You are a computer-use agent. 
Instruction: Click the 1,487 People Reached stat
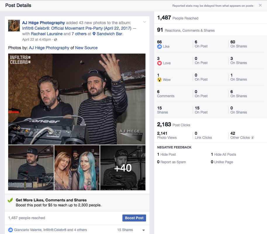tap(178, 18)
